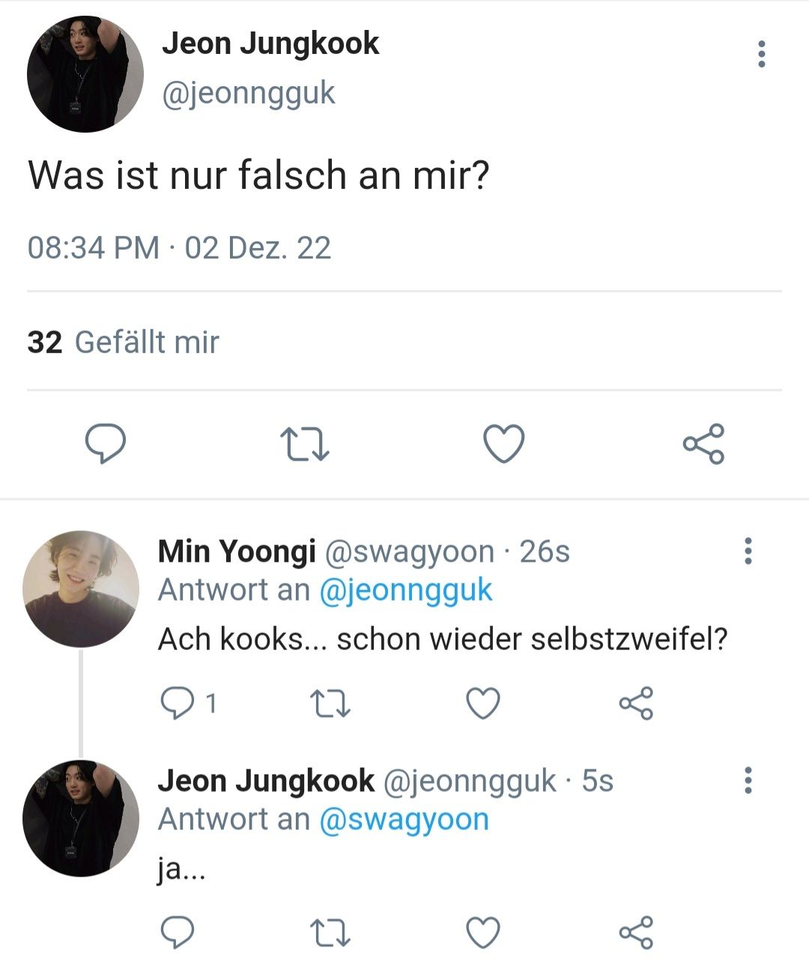
Task: Open reply thread on Min Yoongi's comment
Action: pyautogui.click(x=188, y=703)
